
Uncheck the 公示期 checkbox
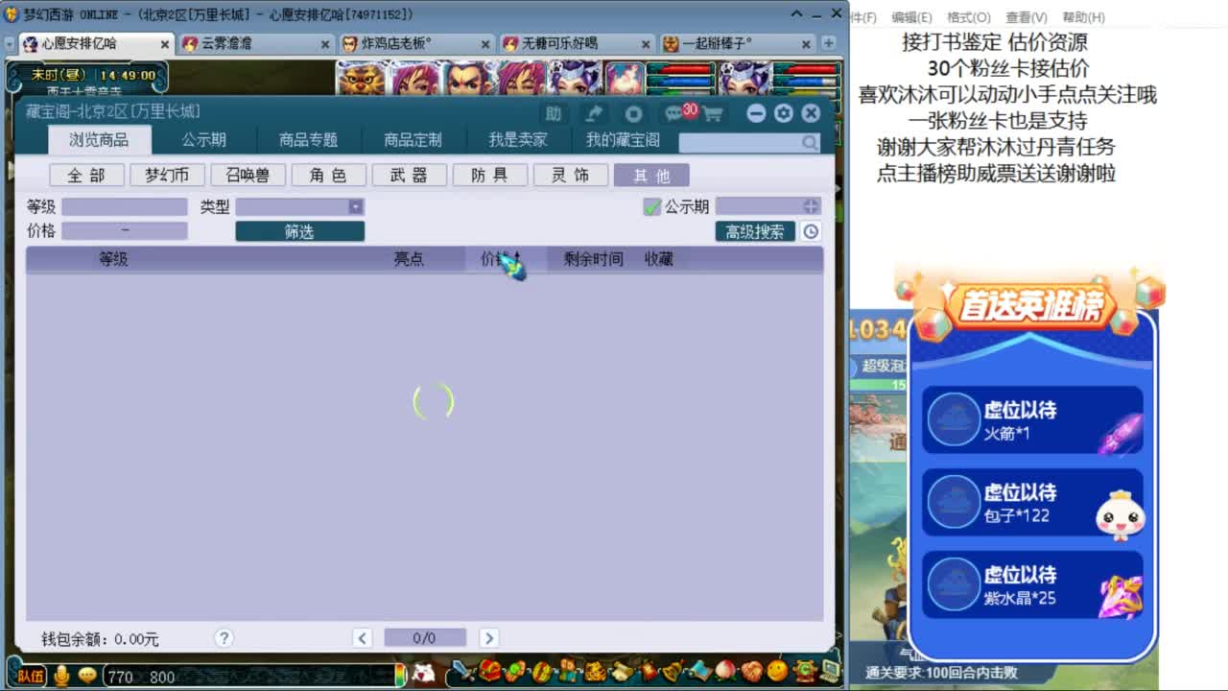point(650,205)
